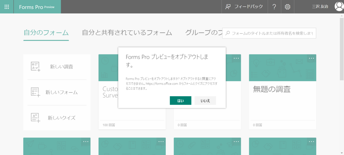This screenshot has width=344, height=155.
Task: Click the Forms Pro Preview logo
Action: [36, 7]
